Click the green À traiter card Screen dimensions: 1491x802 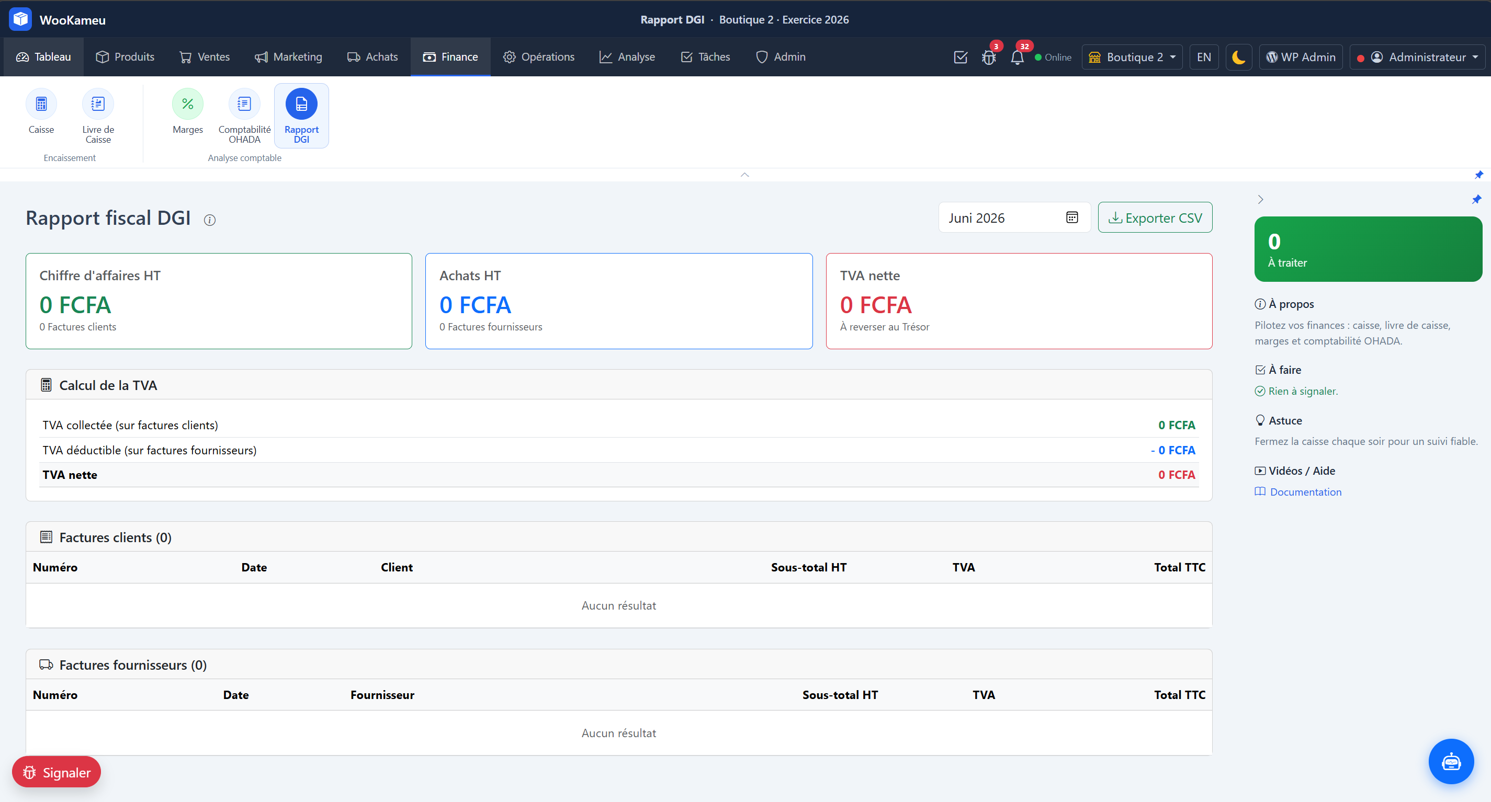coord(1368,249)
